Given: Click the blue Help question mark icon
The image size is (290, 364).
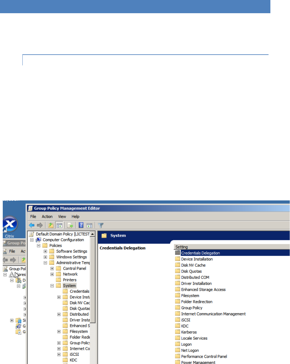Looking at the screenshot, I should (x=81, y=225).
